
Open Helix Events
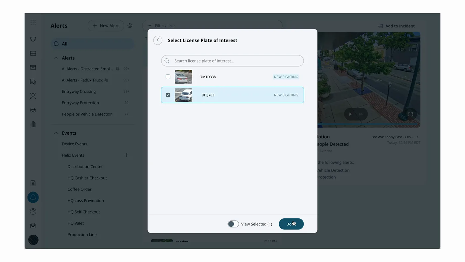[x=73, y=155]
